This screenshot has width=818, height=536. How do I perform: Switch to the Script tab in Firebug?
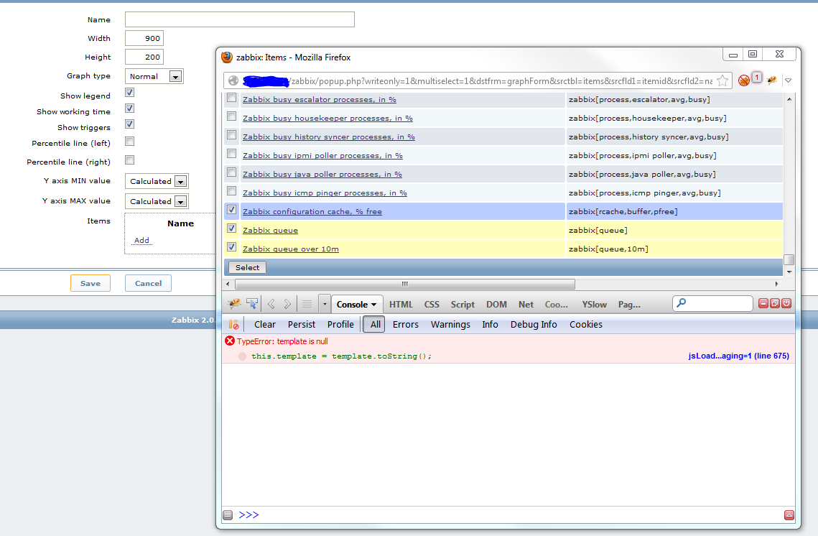[x=463, y=304]
